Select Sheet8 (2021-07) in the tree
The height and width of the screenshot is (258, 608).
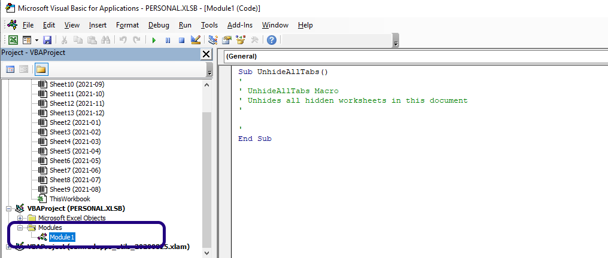(x=75, y=180)
